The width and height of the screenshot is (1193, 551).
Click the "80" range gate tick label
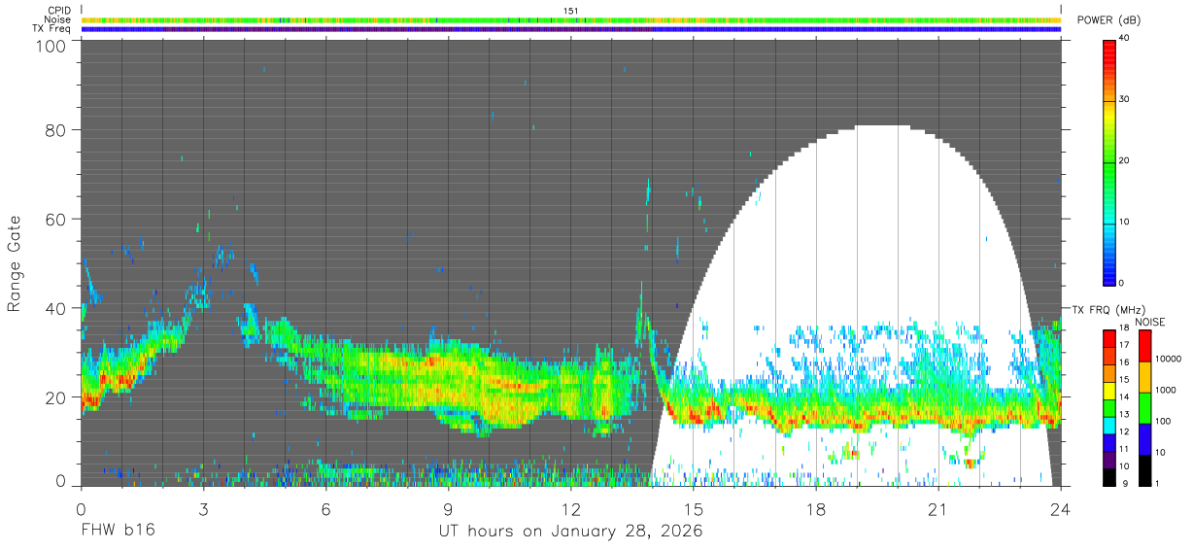pyautogui.click(x=54, y=130)
